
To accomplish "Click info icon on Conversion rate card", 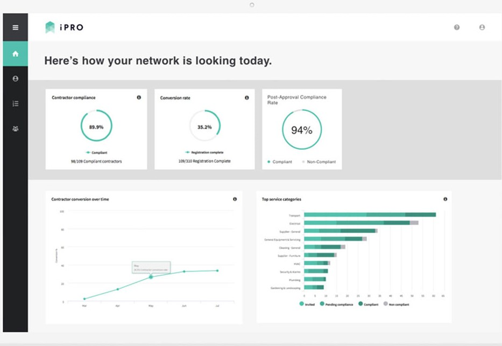I will pyautogui.click(x=247, y=98).
